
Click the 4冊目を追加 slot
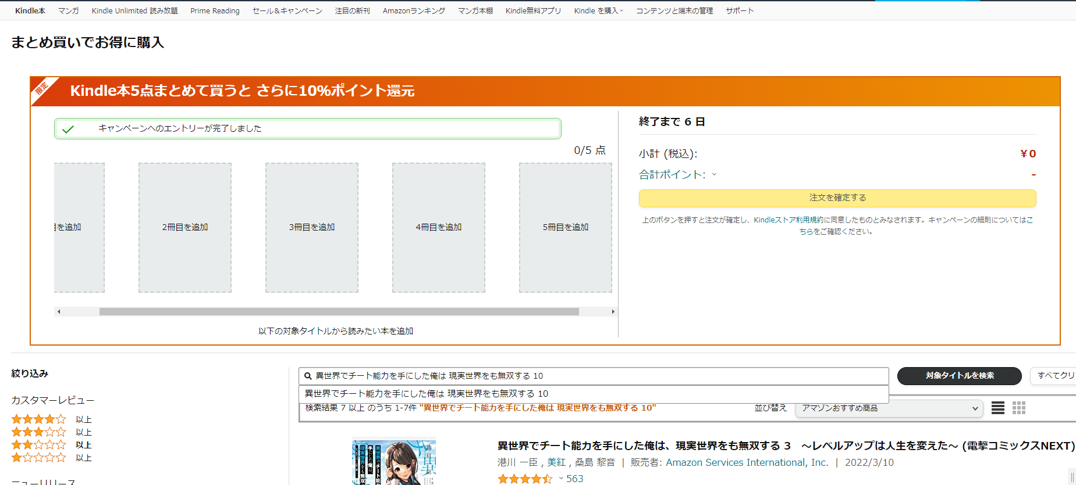[x=439, y=227]
